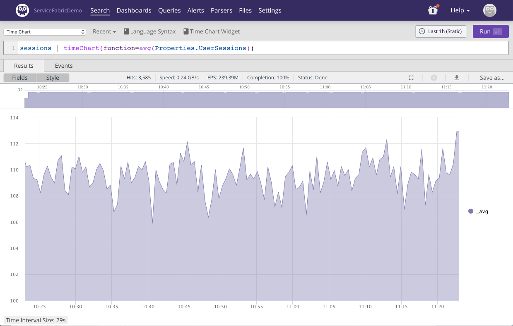The height and width of the screenshot is (326, 513).
Task: Open the gift box announcements icon
Action: click(433, 10)
